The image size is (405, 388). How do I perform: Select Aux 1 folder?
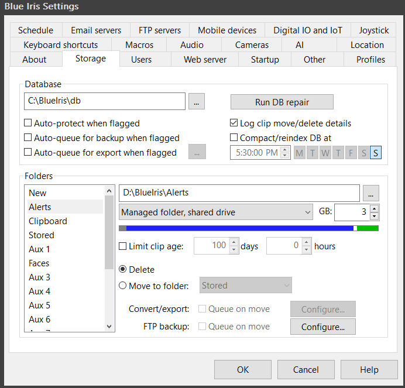(65, 249)
